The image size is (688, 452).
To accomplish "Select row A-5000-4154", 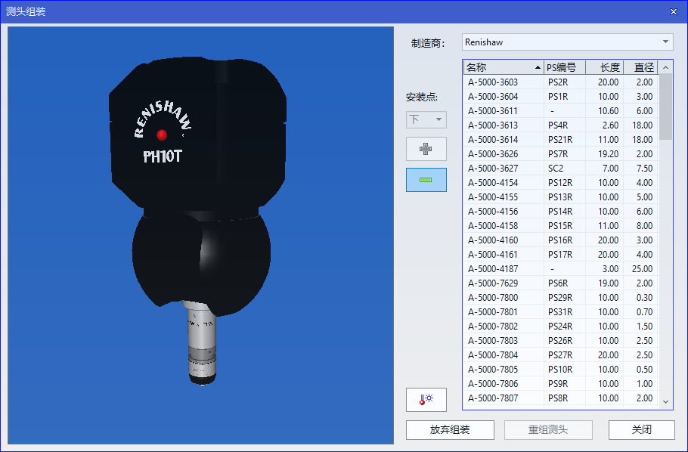I will [x=561, y=183].
